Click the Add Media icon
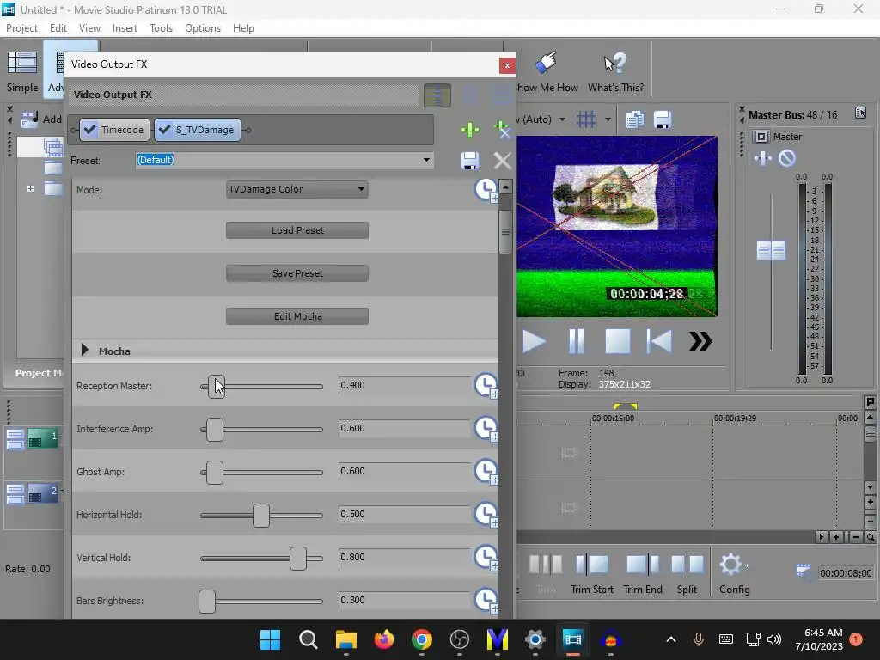 pyautogui.click(x=29, y=119)
